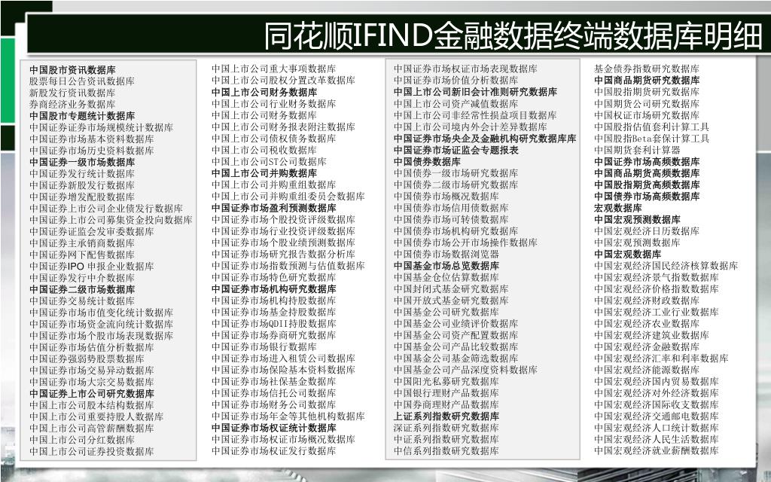Click the title 同花顺IFIND金融数据终端数据库明细
The width and height of the screenshot is (771, 482).
pos(513,35)
